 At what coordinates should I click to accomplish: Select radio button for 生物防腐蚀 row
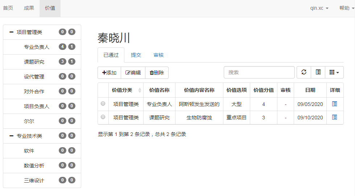click(x=103, y=117)
